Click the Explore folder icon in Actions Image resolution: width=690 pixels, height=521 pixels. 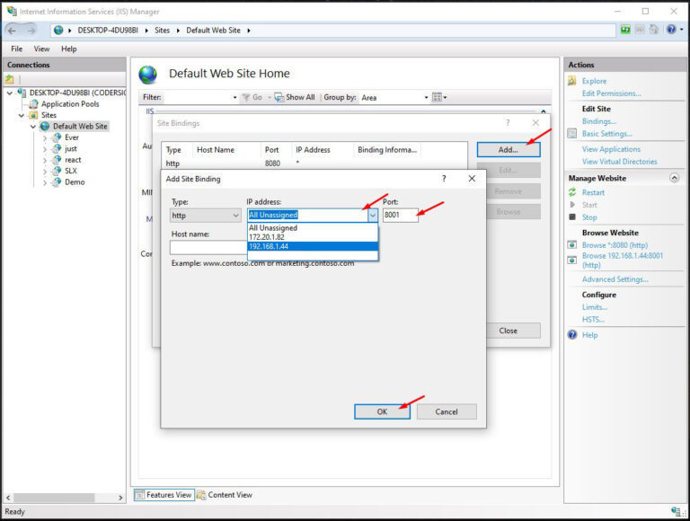pyautogui.click(x=572, y=81)
